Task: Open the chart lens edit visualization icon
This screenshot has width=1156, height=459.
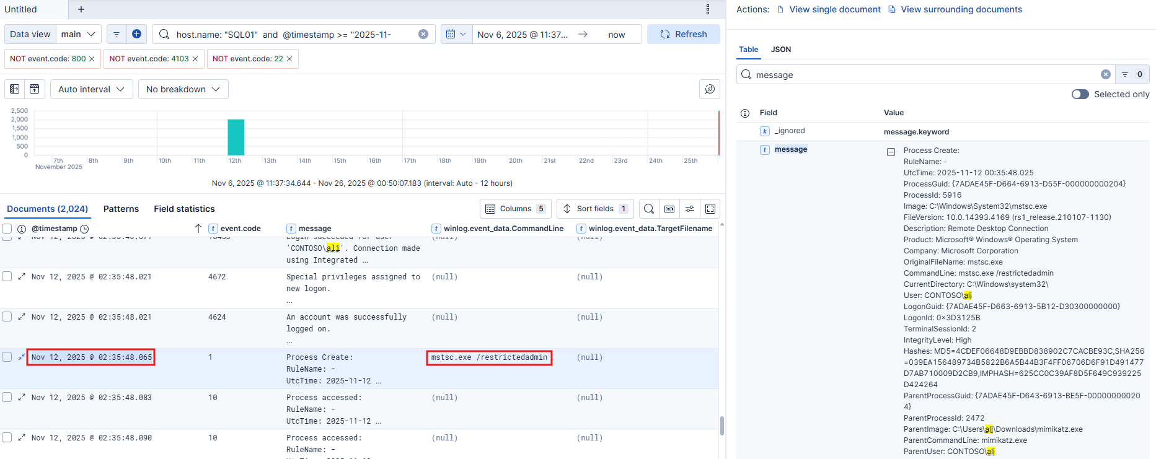Action: (710, 89)
